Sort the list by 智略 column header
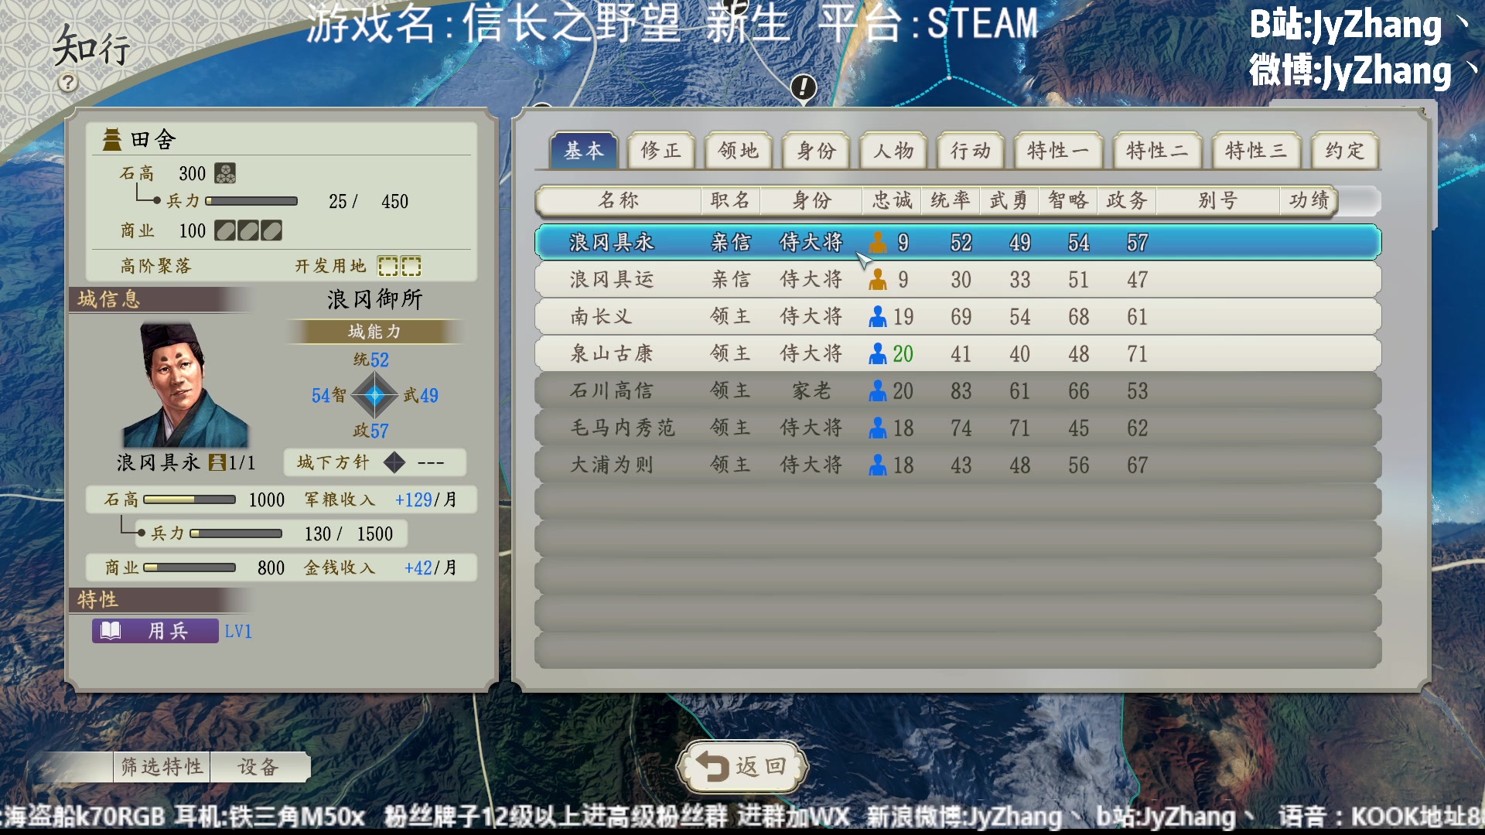 1068,201
